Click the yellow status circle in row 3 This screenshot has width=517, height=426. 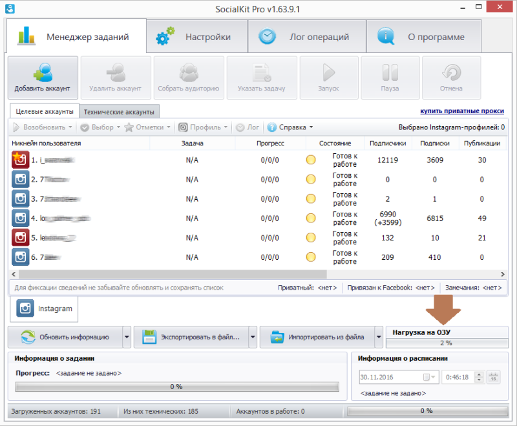pos(311,199)
